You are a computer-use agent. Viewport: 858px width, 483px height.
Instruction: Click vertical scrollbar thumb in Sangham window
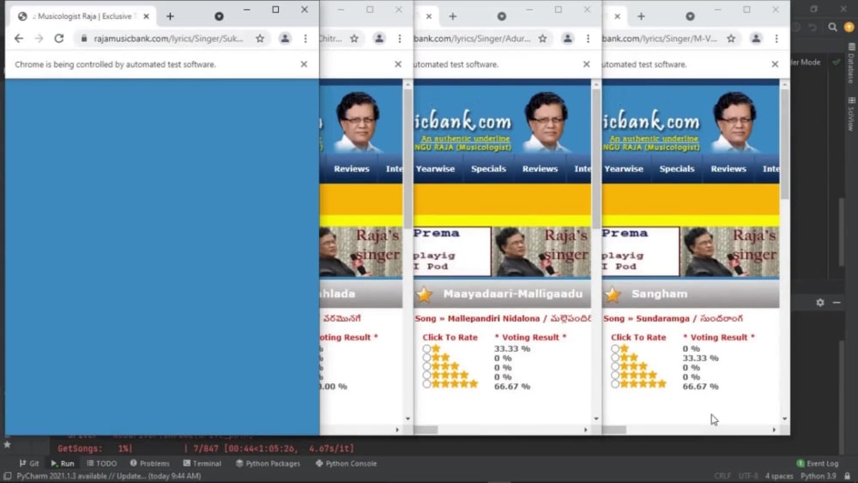[x=785, y=143]
